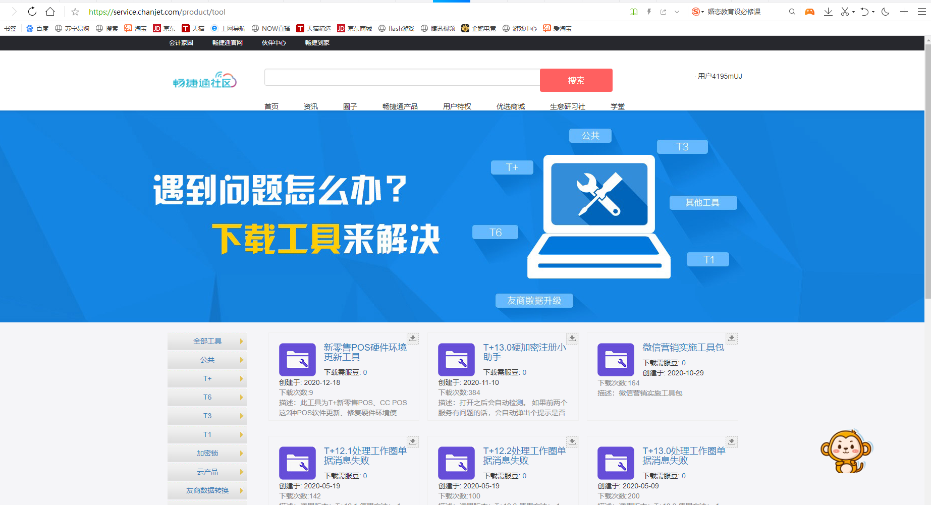This screenshot has height=505, width=931.
Task: Expand the address bar dropdown chevron
Action: [677, 12]
